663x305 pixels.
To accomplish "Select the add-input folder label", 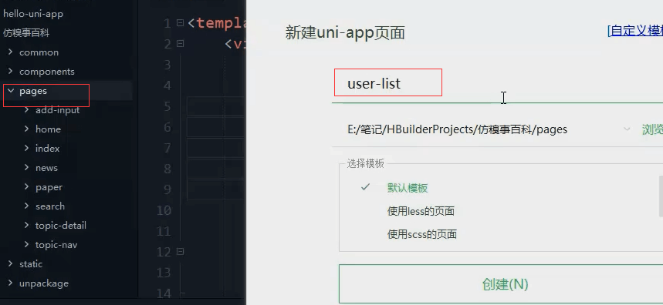I will 58,110.
